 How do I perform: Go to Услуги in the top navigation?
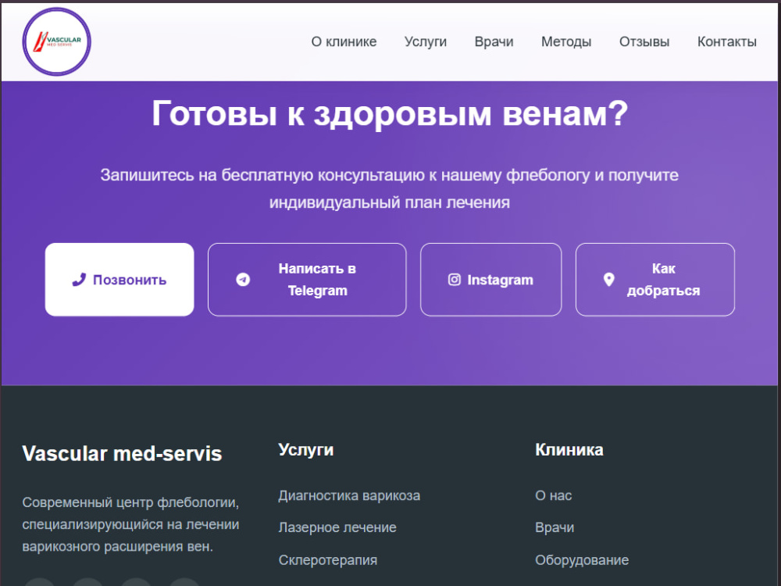(x=426, y=42)
